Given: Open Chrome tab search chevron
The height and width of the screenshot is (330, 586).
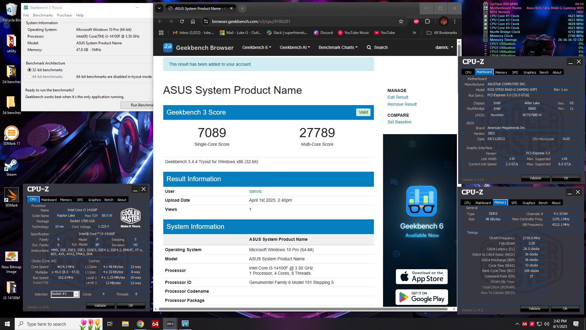Looking at the screenshot, I should click(x=159, y=8).
